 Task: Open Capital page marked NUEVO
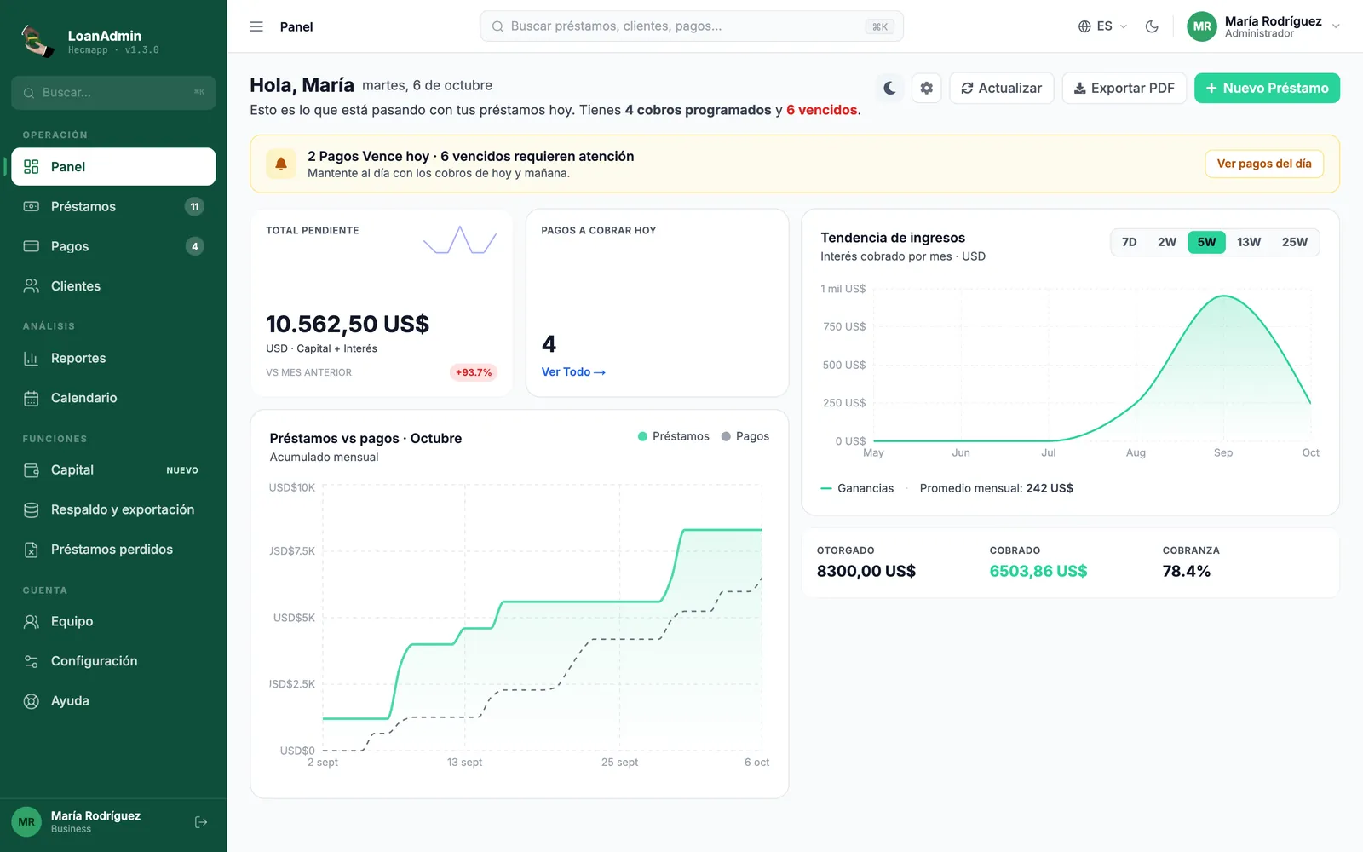click(113, 469)
